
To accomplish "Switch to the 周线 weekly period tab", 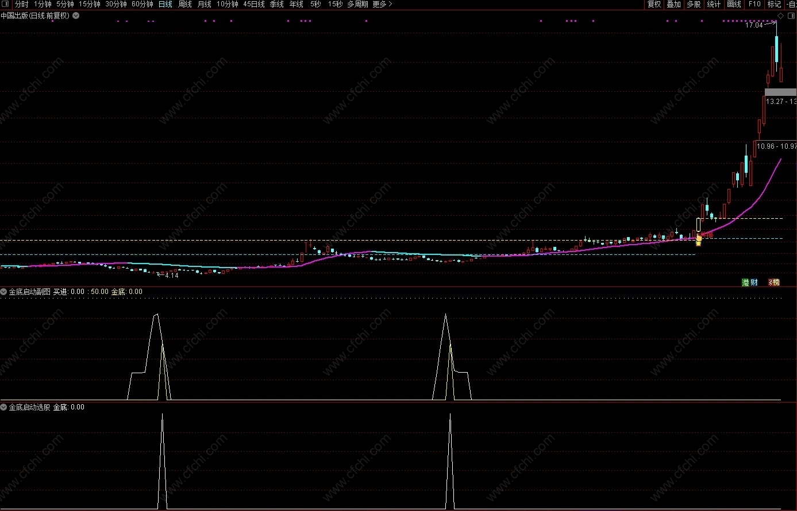I will pos(184,4).
